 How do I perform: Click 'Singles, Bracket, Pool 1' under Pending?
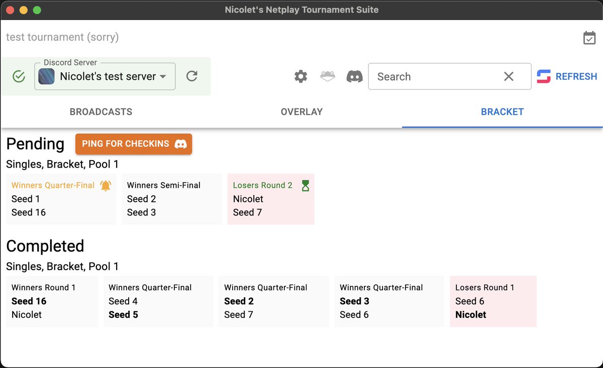pyautogui.click(x=62, y=164)
